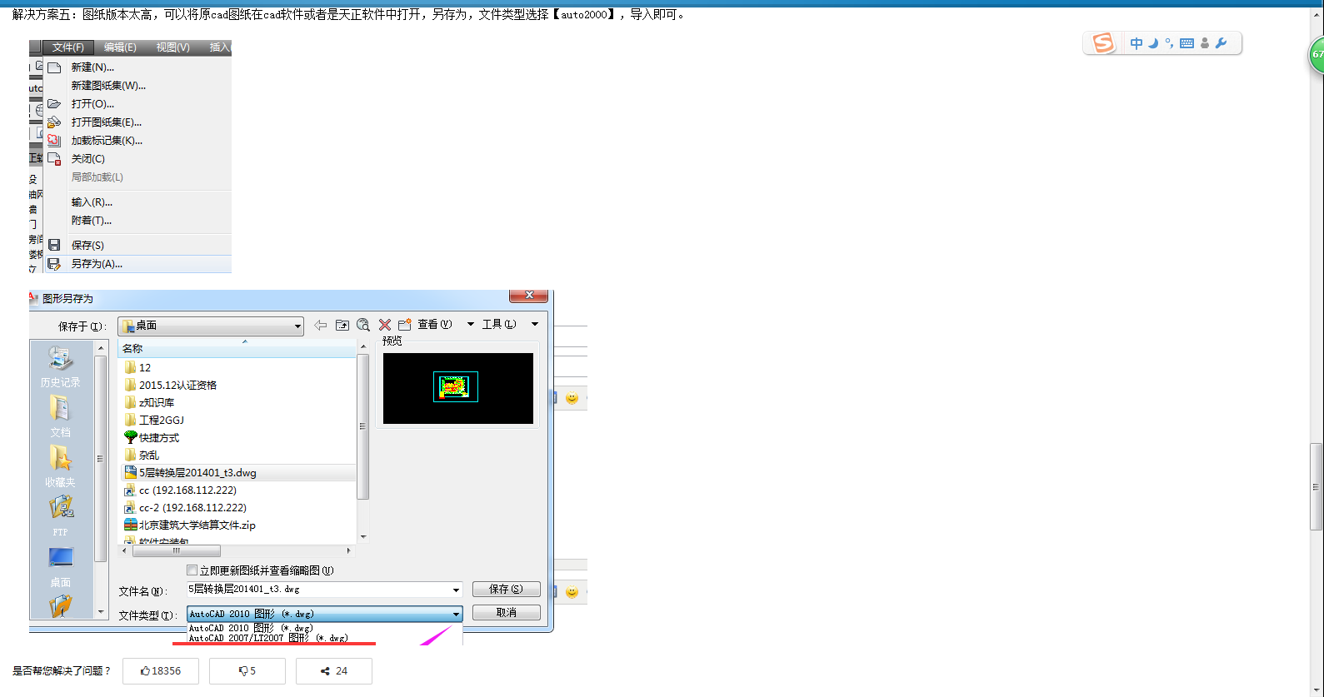Create a new folder with toolbar icon

click(x=405, y=325)
